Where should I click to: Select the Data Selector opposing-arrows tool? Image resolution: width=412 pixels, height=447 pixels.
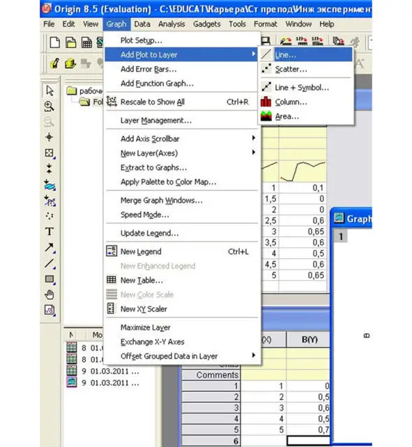click(x=49, y=169)
